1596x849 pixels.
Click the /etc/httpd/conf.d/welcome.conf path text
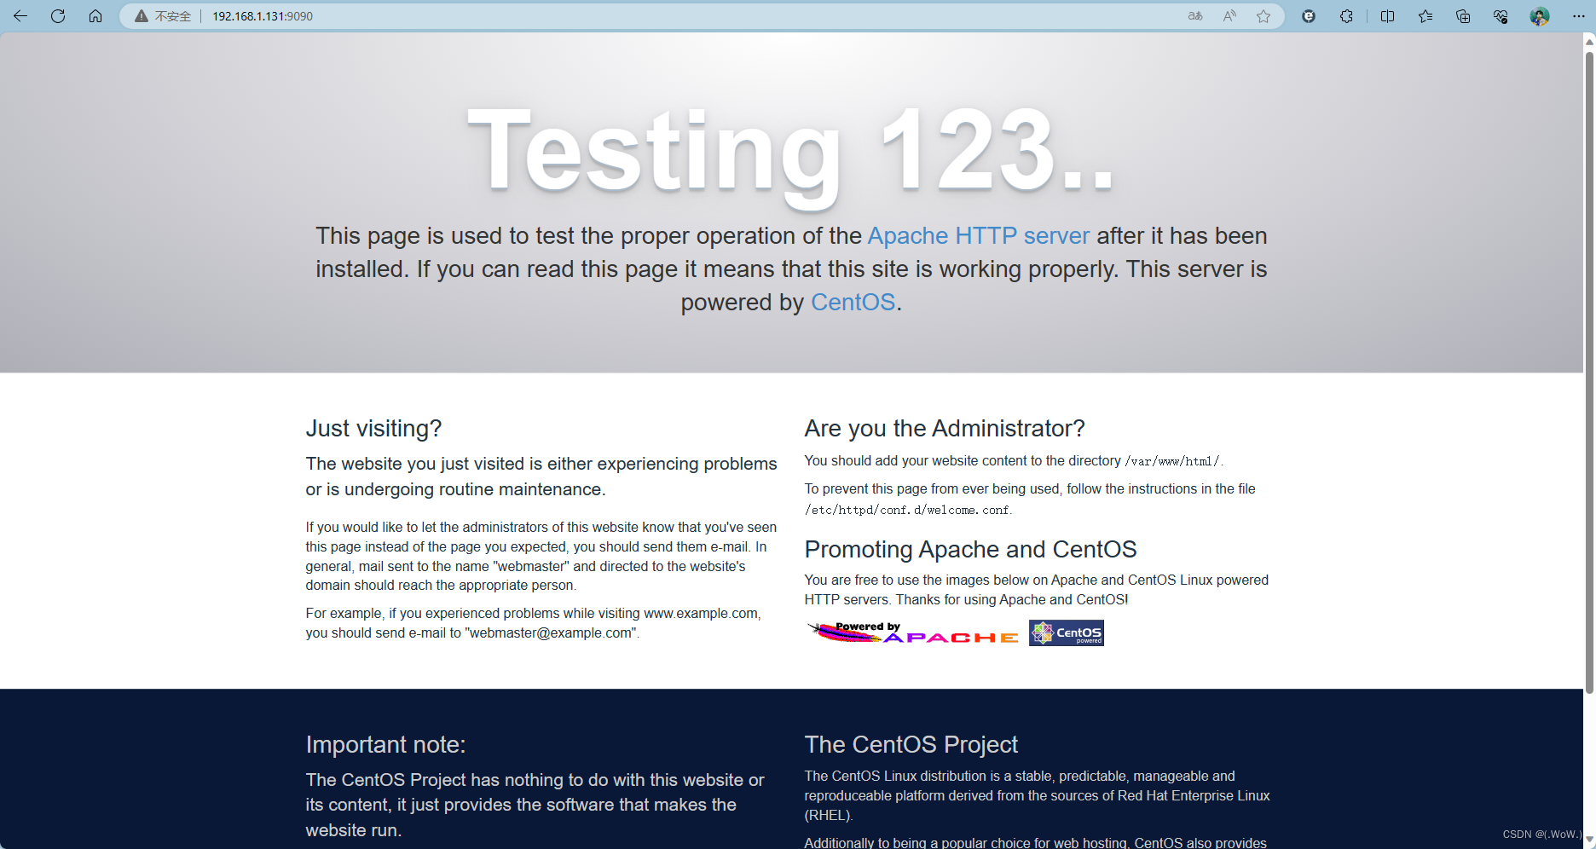click(906, 510)
